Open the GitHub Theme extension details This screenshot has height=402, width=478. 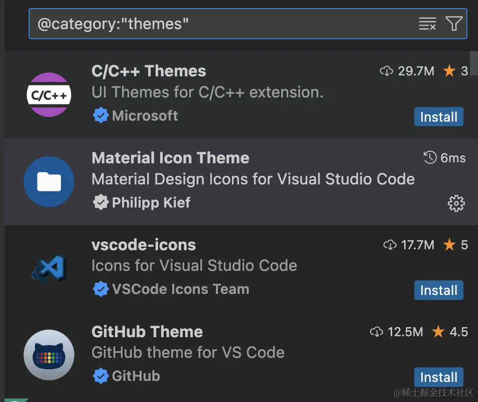point(147,332)
